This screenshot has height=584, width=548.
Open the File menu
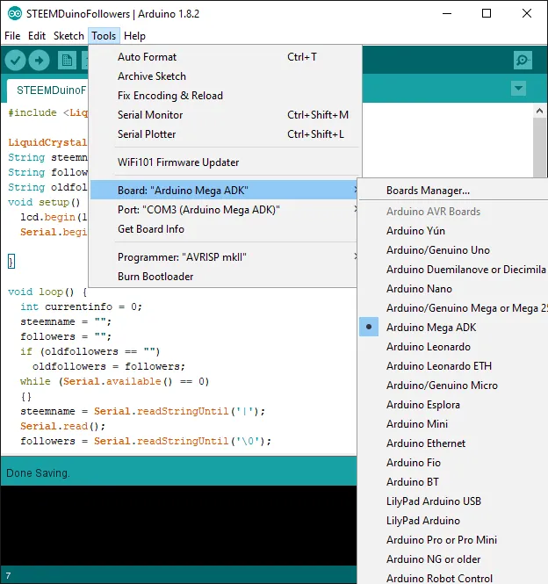12,36
